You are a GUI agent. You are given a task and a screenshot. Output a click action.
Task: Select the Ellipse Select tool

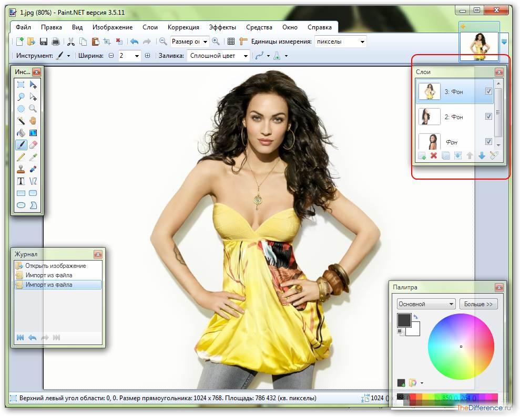tap(21, 109)
